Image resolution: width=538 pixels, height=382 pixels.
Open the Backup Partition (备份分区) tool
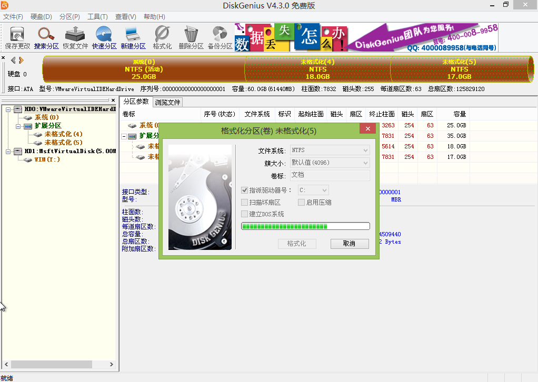(x=220, y=38)
